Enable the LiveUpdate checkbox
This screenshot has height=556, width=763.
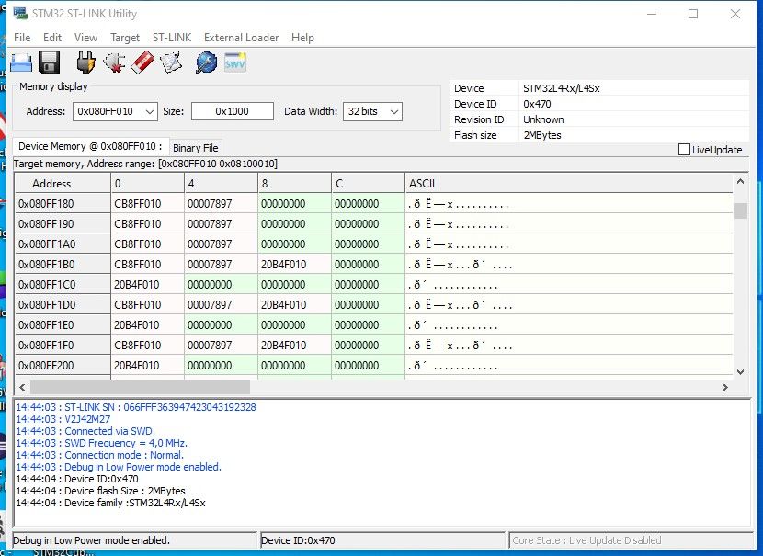(x=684, y=149)
